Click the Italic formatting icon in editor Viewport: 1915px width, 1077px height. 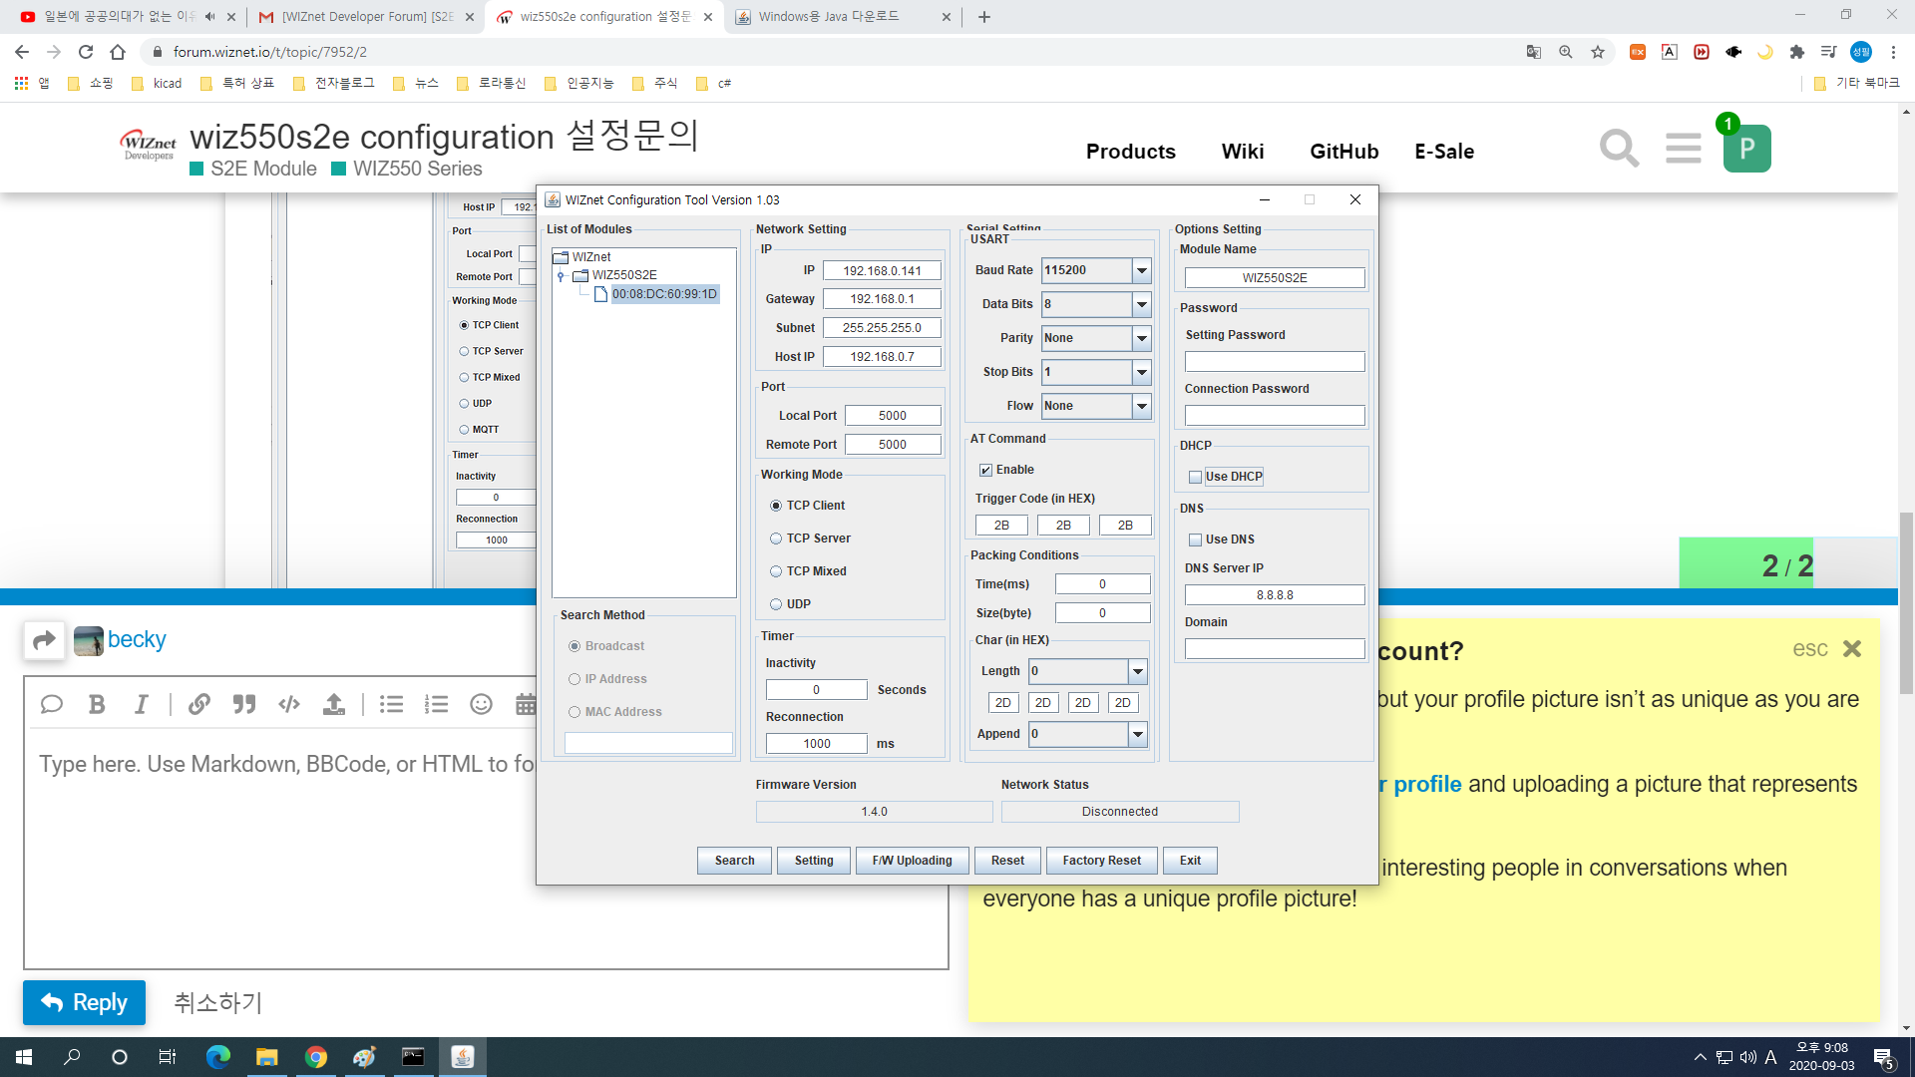(142, 705)
